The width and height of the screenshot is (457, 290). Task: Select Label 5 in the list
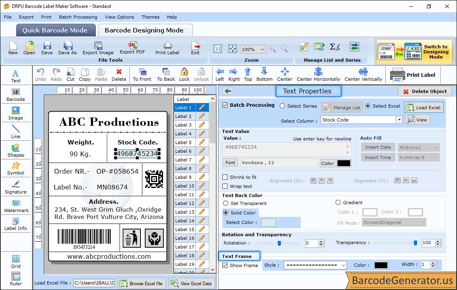(184, 142)
